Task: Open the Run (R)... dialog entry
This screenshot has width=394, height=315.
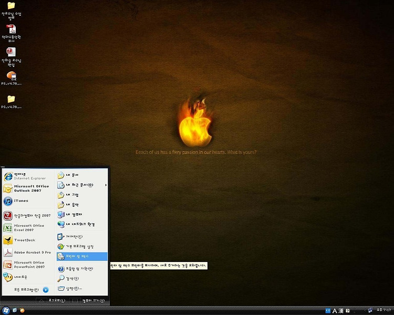Action: point(82,288)
